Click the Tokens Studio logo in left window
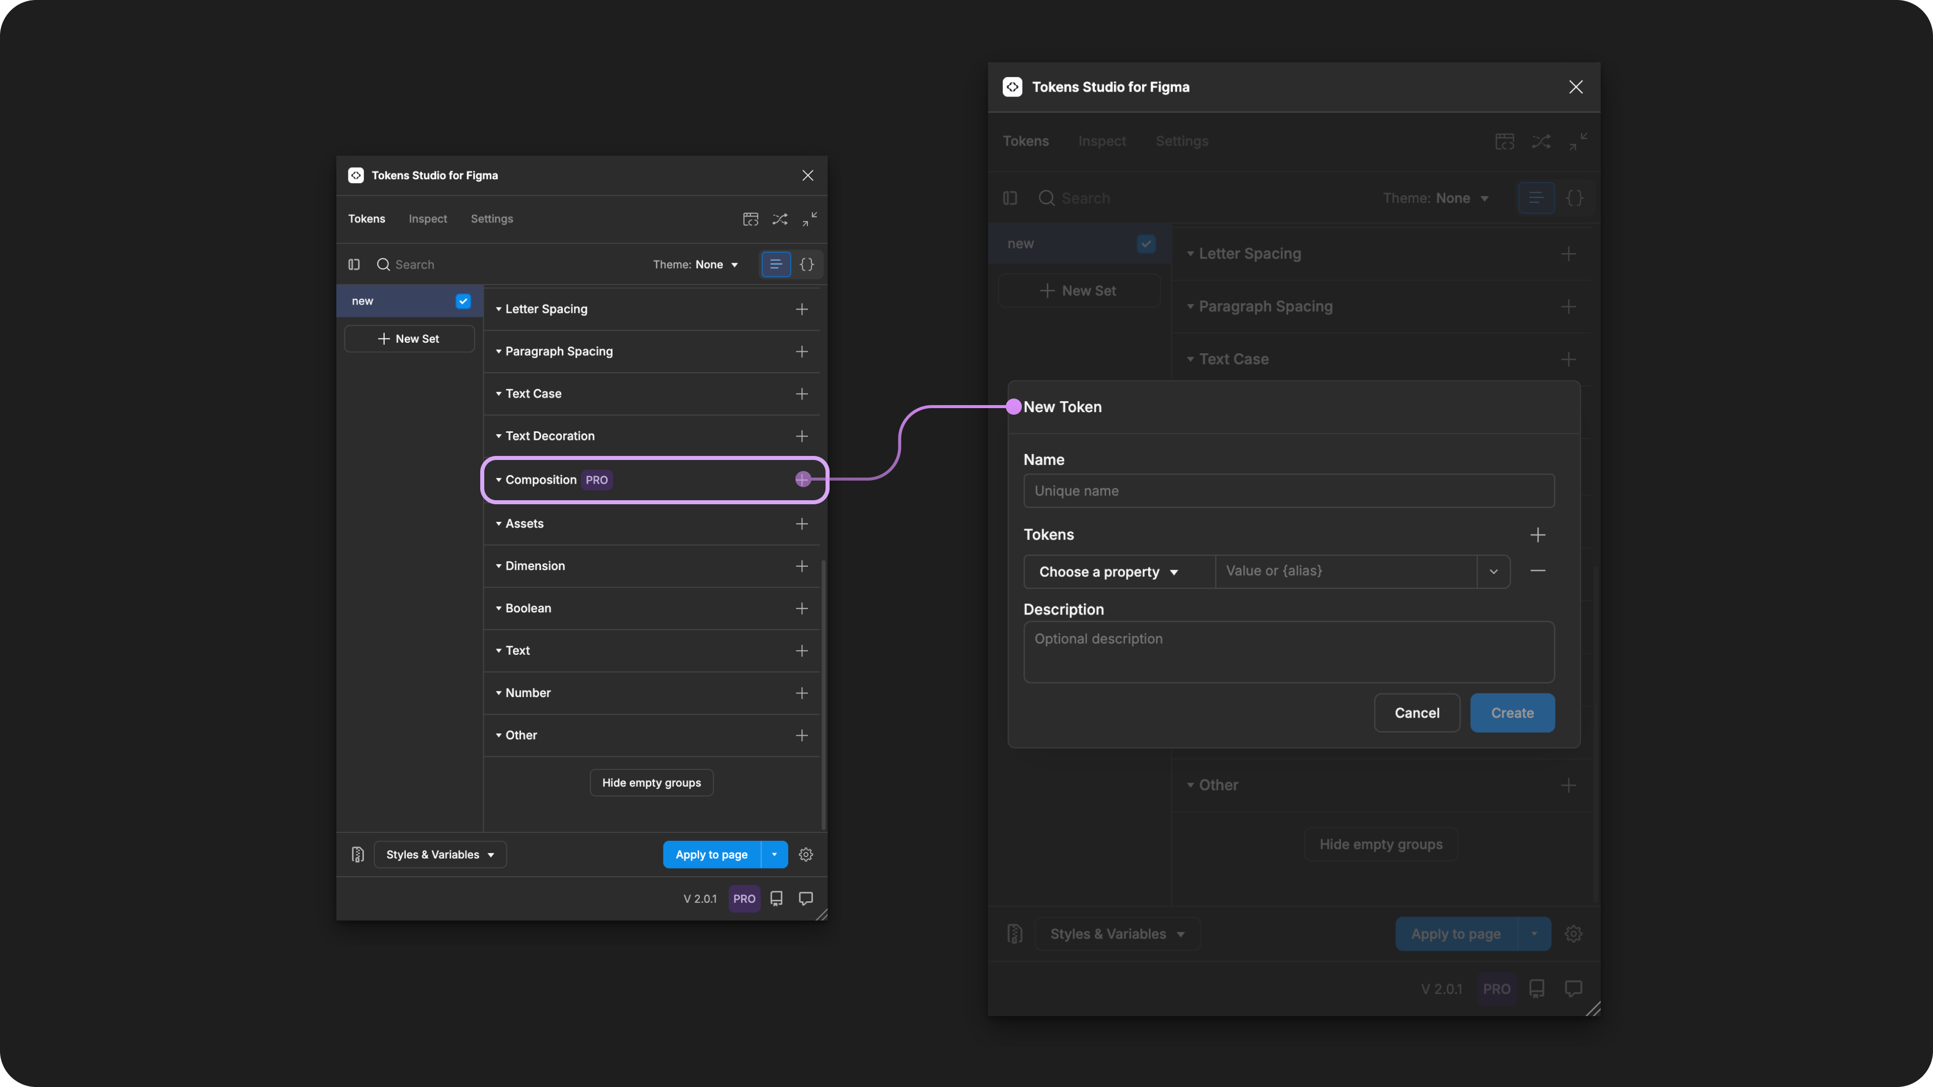The width and height of the screenshot is (1933, 1087). tap(356, 175)
